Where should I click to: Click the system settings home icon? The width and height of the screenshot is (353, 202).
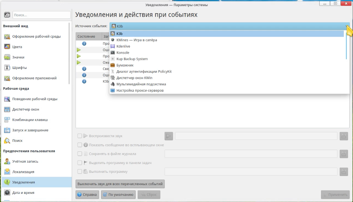pos(7,15)
